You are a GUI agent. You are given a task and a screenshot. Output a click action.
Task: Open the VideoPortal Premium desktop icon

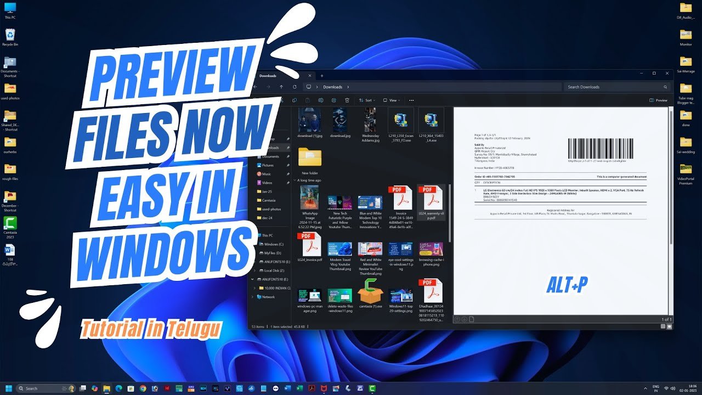tap(686, 174)
